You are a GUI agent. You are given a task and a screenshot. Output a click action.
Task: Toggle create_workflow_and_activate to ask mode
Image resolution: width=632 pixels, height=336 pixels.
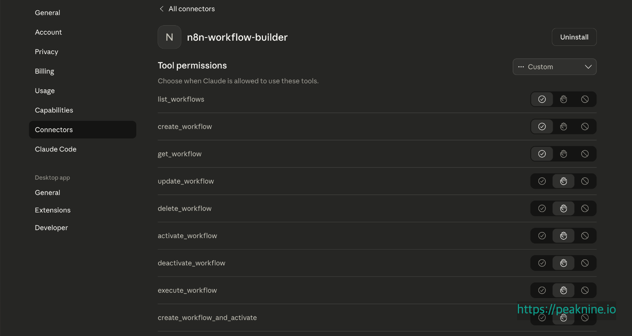click(x=563, y=317)
